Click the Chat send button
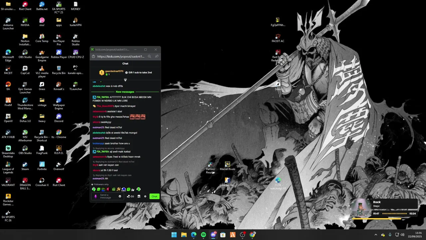 (x=154, y=196)
